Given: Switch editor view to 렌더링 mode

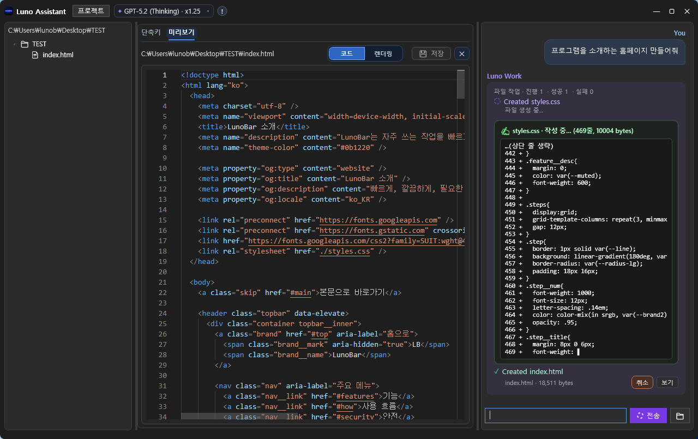Looking at the screenshot, I should pyautogui.click(x=383, y=53).
